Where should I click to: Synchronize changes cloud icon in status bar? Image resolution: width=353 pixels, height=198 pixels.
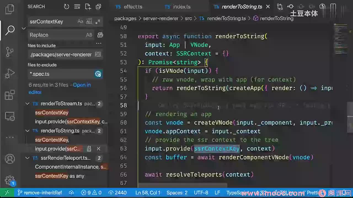click(71, 193)
